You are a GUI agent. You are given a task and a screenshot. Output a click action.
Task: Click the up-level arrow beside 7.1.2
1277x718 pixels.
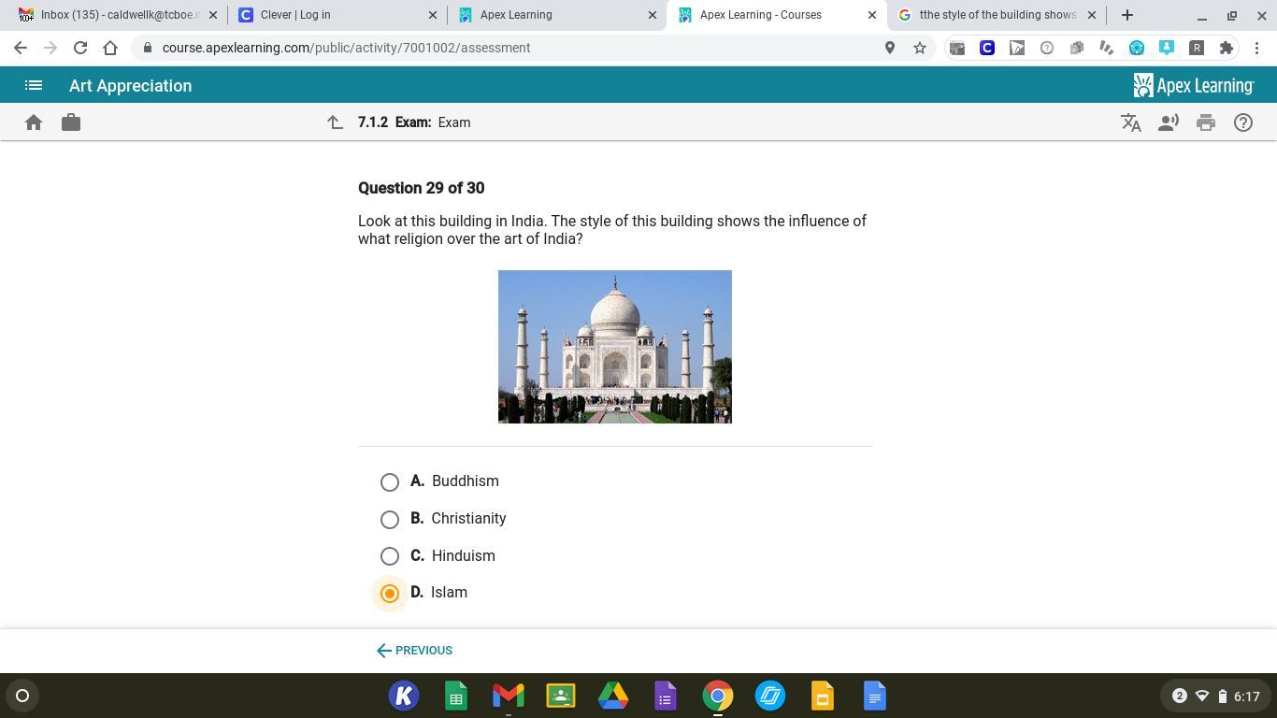coord(335,122)
